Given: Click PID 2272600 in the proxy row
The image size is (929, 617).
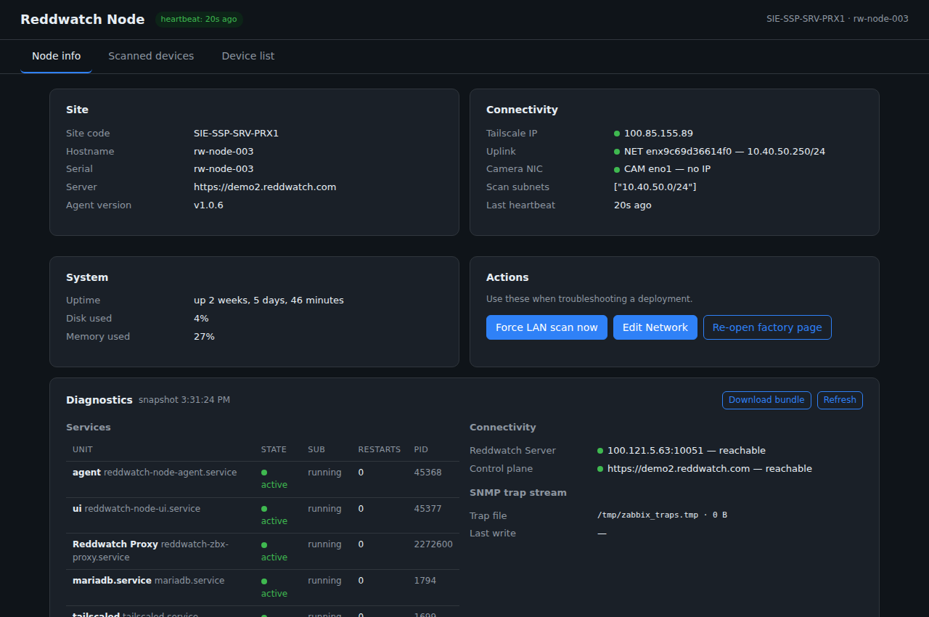Looking at the screenshot, I should click(433, 544).
